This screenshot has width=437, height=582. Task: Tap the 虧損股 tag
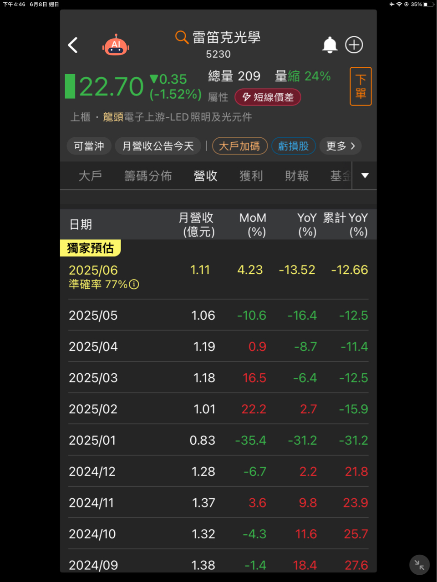pyautogui.click(x=294, y=146)
